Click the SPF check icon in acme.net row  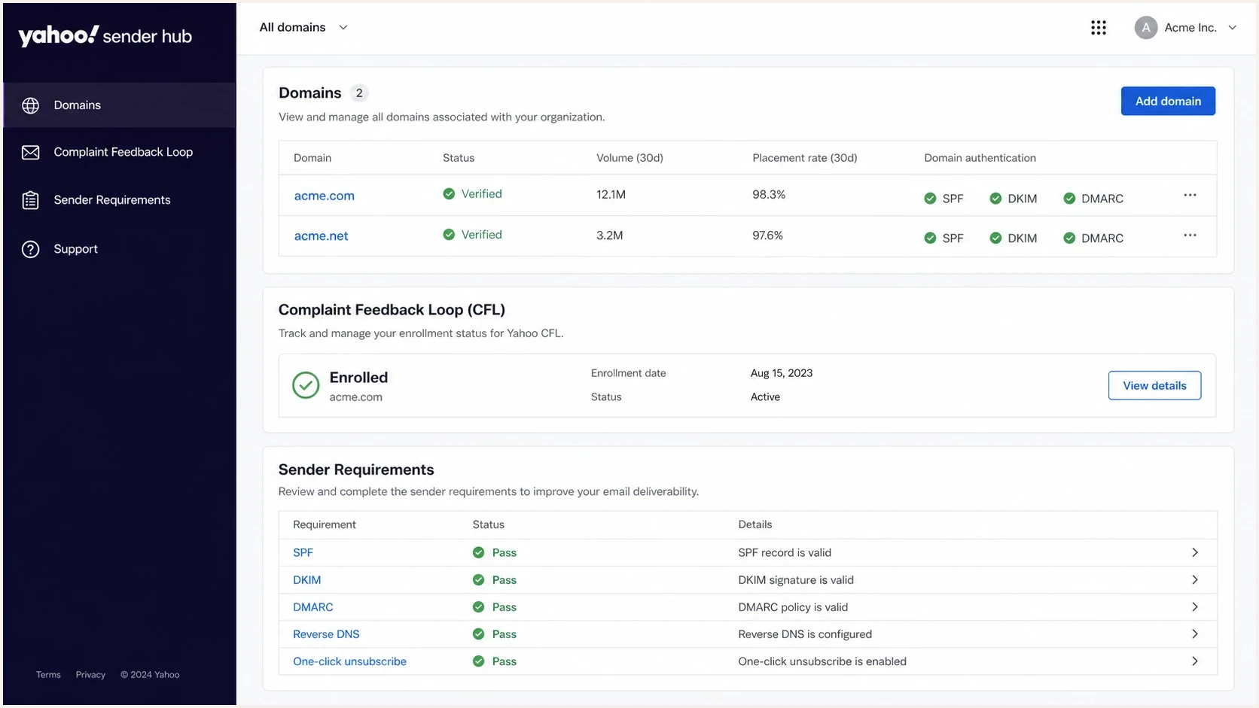click(x=930, y=238)
